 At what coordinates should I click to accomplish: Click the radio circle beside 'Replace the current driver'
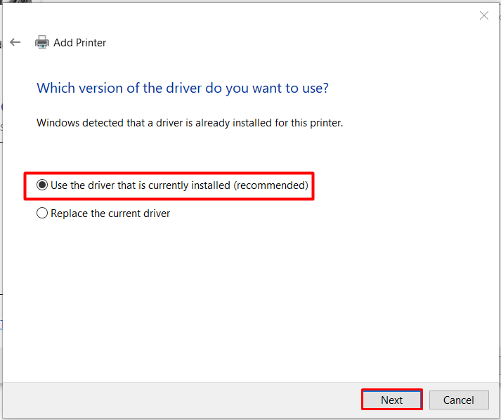(42, 213)
